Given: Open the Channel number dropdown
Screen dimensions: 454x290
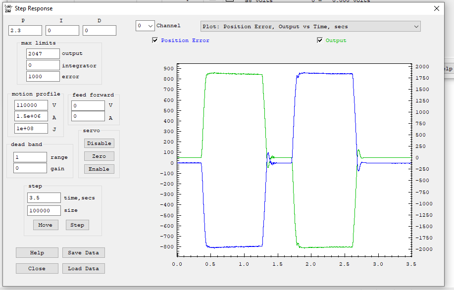Looking at the screenshot, I should 145,26.
